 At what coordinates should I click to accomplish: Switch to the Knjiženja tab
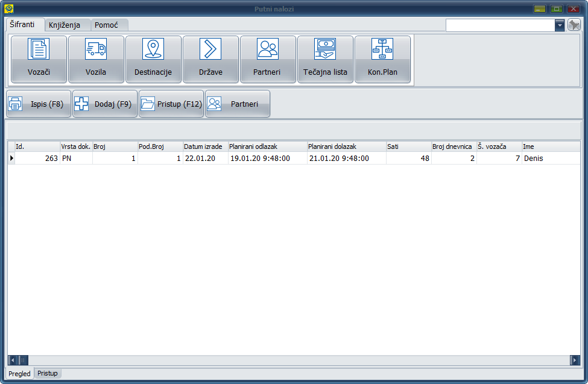tap(68, 25)
